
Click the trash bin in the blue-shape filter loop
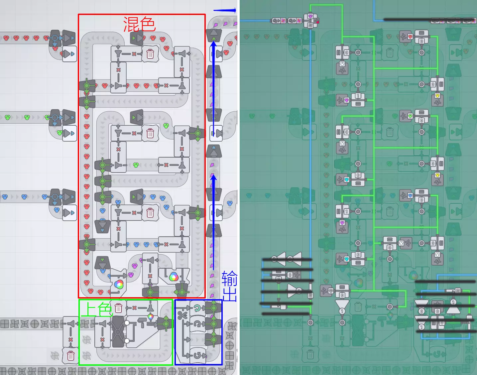pyautogui.click(x=150, y=213)
